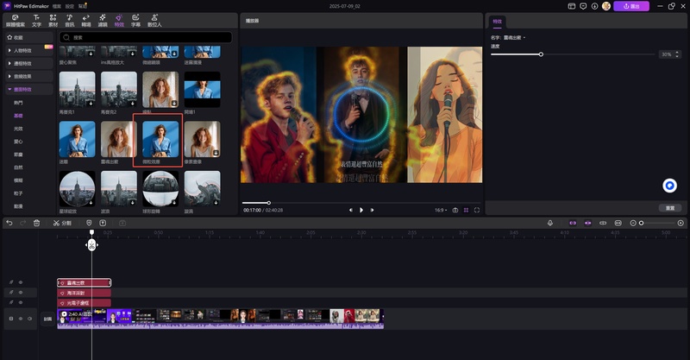690x360 pixels.
Task: Open the 音訊 audio library
Action: 68,19
